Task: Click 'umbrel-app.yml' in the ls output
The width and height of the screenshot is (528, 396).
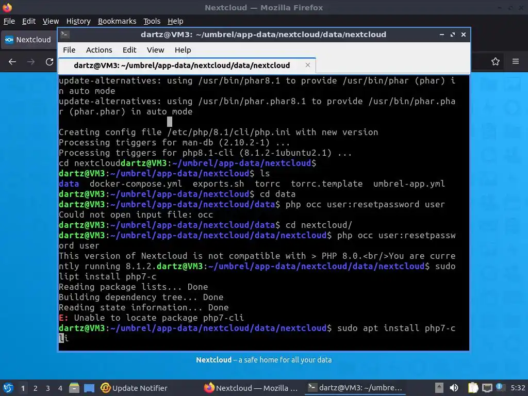Action: pyautogui.click(x=409, y=184)
